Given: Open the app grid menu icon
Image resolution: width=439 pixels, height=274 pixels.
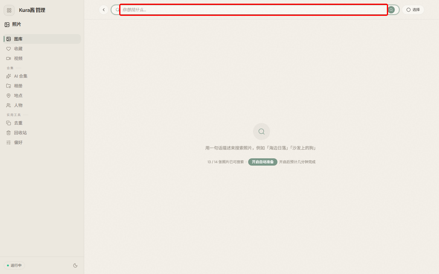Looking at the screenshot, I should pyautogui.click(x=9, y=10).
